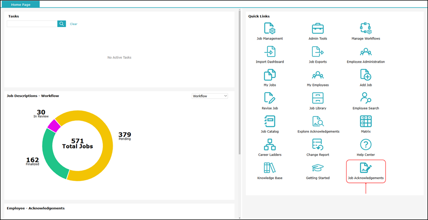Open the Career Ladders icon
This screenshot has width=428, height=220.
click(x=270, y=144)
